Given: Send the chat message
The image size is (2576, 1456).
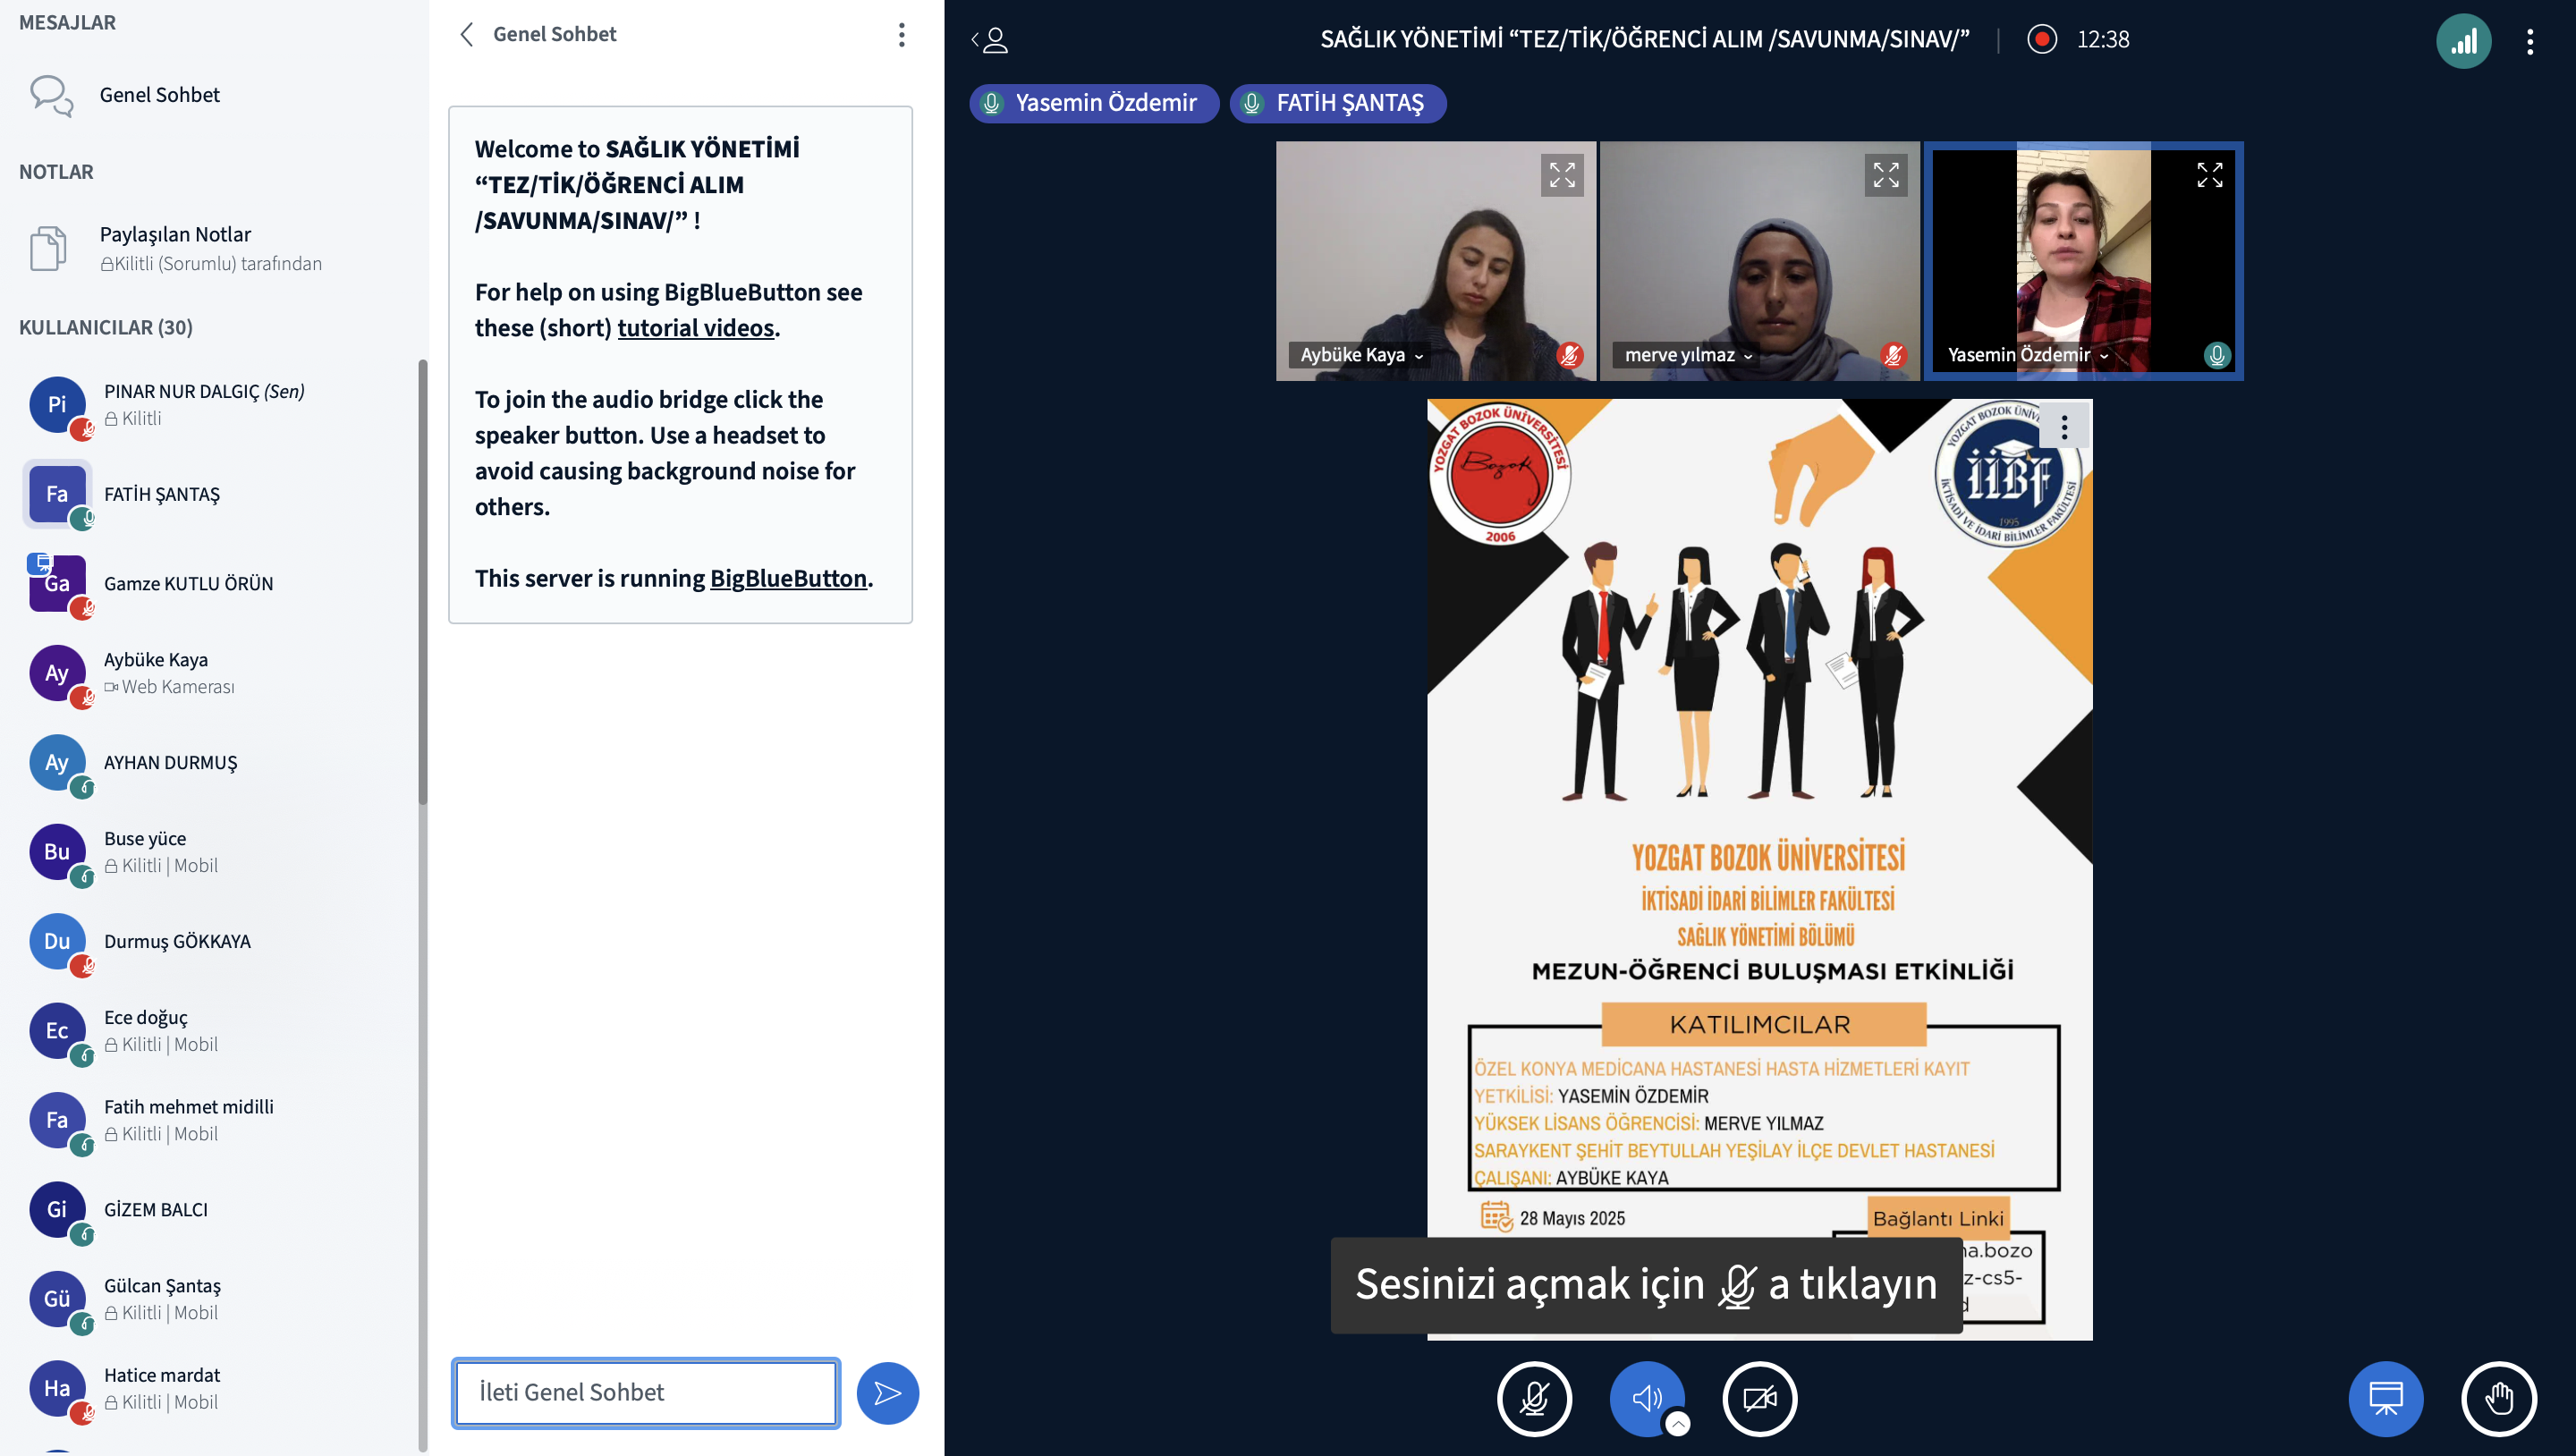Looking at the screenshot, I should click(x=887, y=1393).
